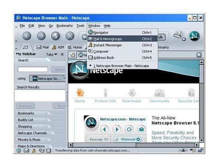The width and height of the screenshot is (218, 168).
Task: Click the vertical scrollbar down arrow
Action: pos(201,140)
